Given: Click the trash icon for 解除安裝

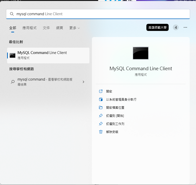Looking at the screenshot, I should click(x=101, y=132).
